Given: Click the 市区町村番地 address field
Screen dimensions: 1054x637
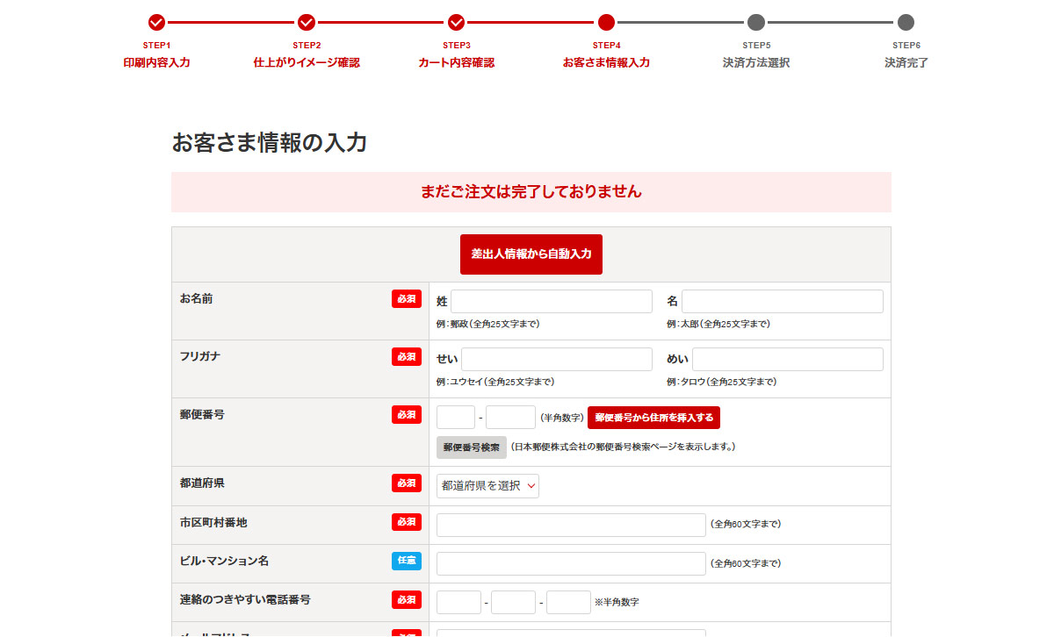Looking at the screenshot, I should point(571,525).
